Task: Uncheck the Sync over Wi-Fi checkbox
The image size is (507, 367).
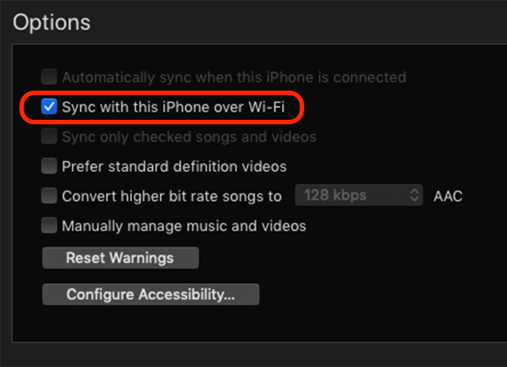Action: point(49,106)
